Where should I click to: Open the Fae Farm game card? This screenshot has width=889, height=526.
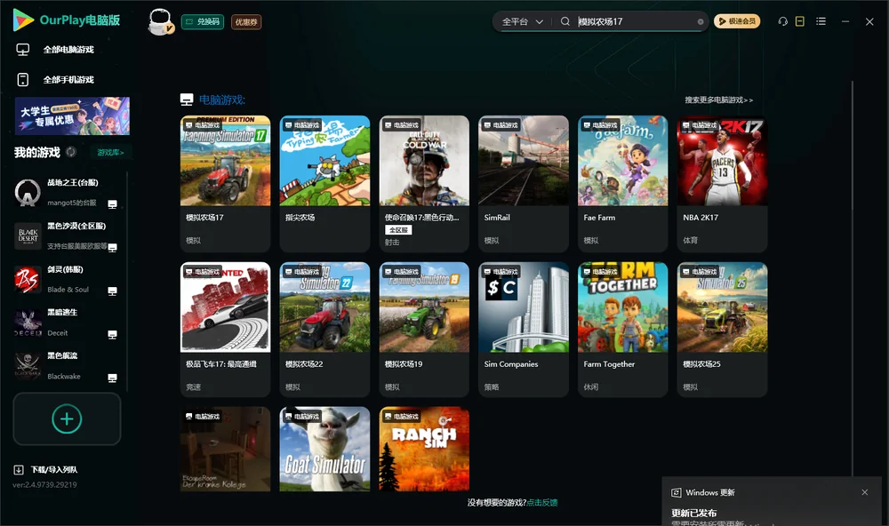[x=622, y=184]
